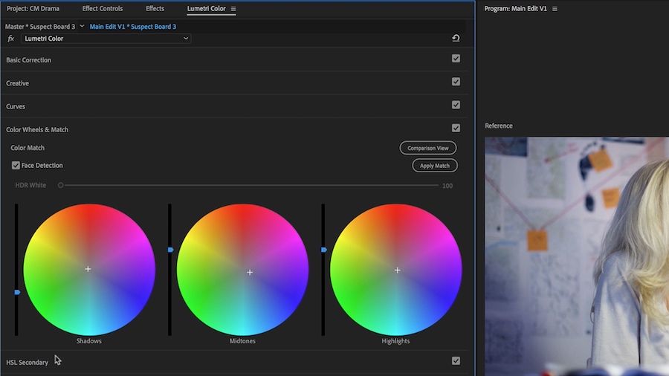The image size is (669, 376).
Task: Disable the Curves section checkbox
Action: pos(456,105)
